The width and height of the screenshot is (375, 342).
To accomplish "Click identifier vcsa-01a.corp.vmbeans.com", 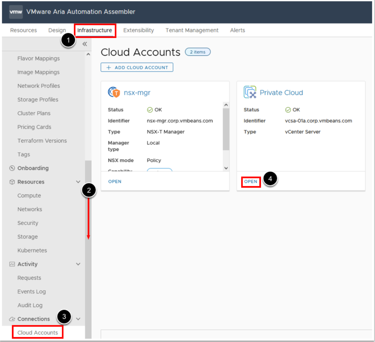I will point(318,121).
